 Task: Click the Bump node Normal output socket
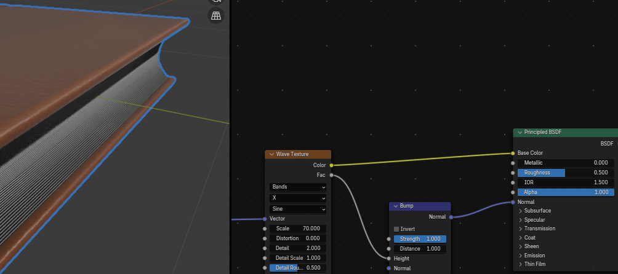tap(451, 217)
